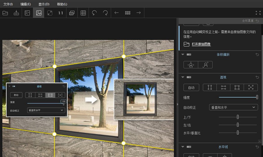This screenshot has width=263, height=157.
Task: Collapse the 体积偏斜 section
Action: [x=183, y=54]
